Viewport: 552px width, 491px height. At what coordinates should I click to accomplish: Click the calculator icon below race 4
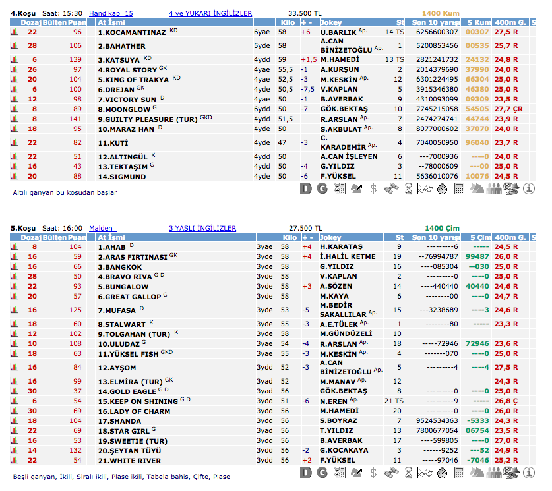tap(460, 189)
